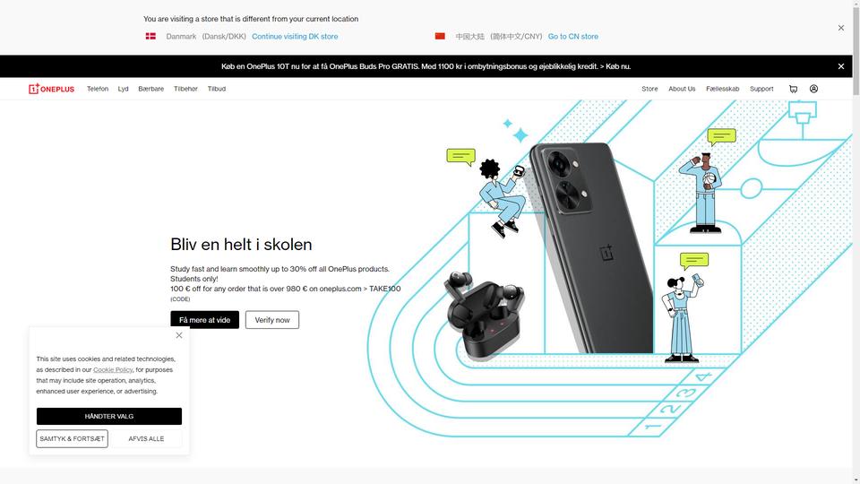Click the page vertical scrollbar
The image size is (860, 484).
point(856,241)
